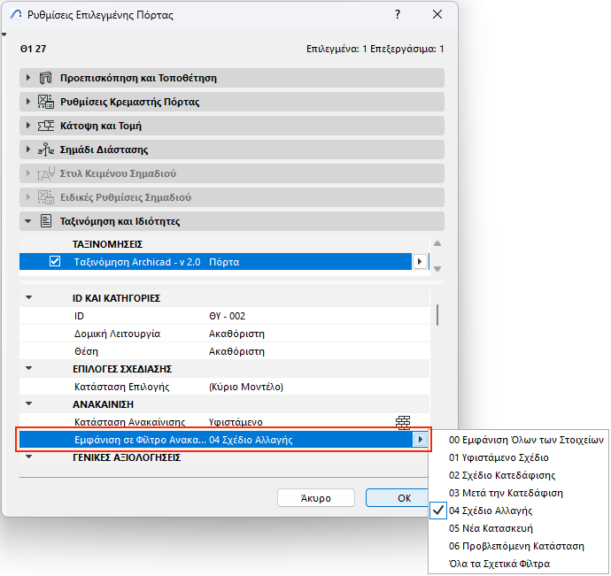The width and height of the screenshot is (611, 576).
Task: Click the Στυλ Κειμένου Σημαδιού panel icon
Action: tap(45, 173)
